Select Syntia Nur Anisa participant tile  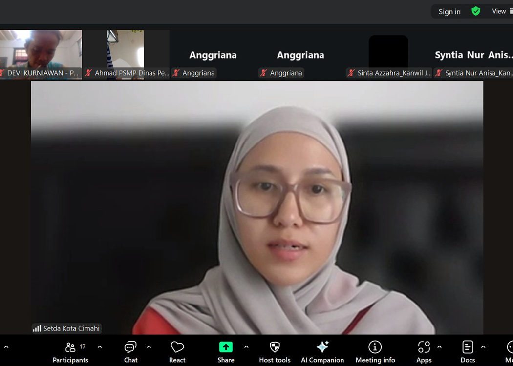point(473,55)
